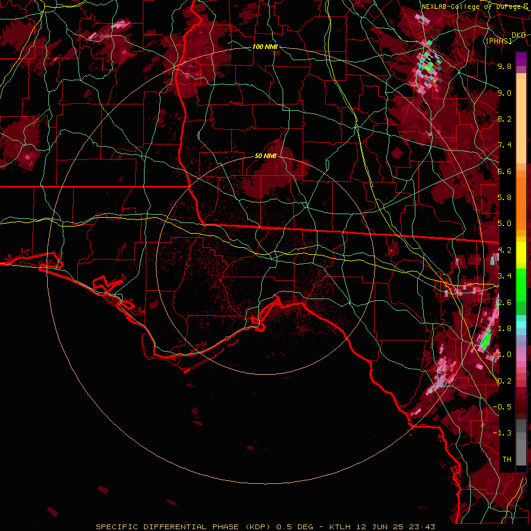Click the 5.8 scale value
The width and height of the screenshot is (531, 531).
click(x=504, y=198)
